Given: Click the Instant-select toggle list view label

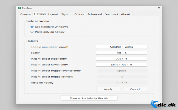Looking at the screenshot, I should pyautogui.click(x=52, y=77).
